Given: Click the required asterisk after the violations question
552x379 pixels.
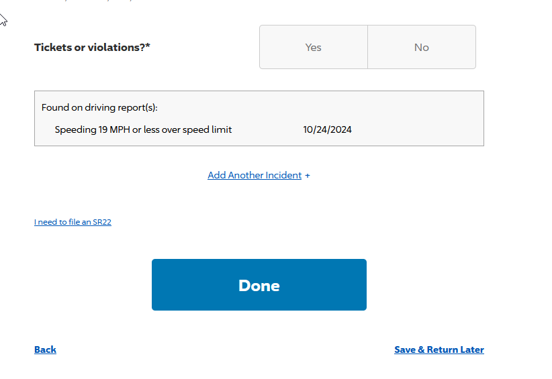Looking at the screenshot, I should point(148,47).
